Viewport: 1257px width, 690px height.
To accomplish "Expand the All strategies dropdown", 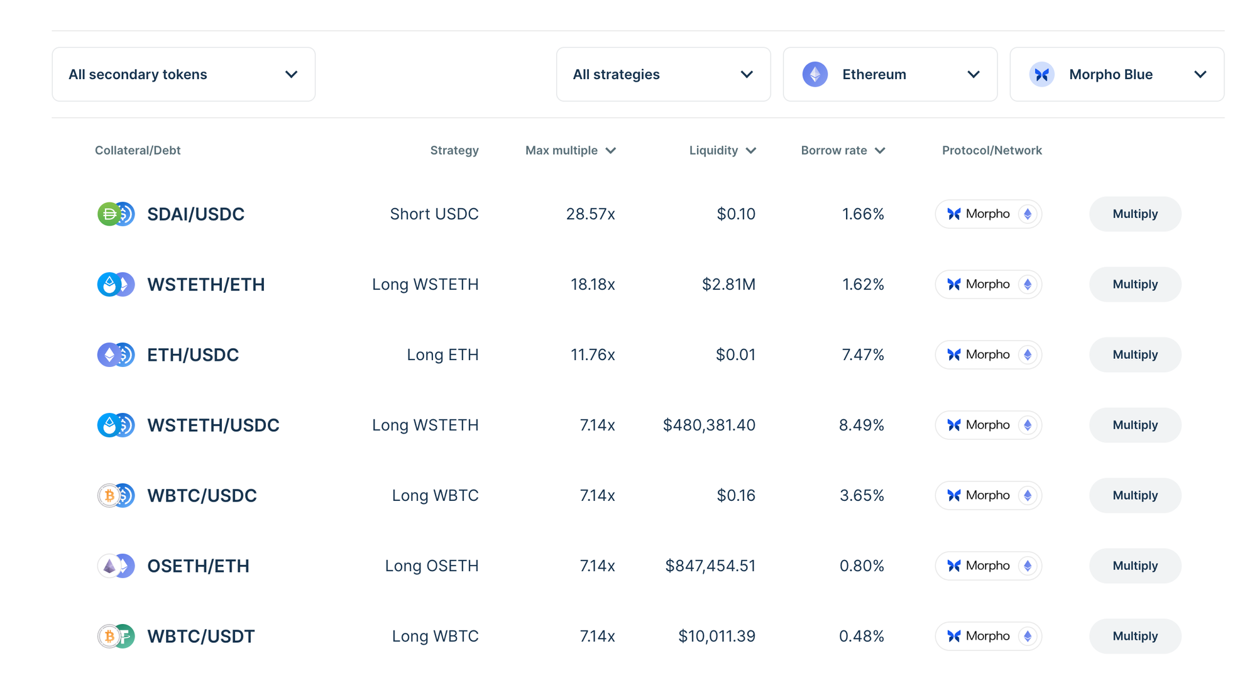I will pos(663,75).
